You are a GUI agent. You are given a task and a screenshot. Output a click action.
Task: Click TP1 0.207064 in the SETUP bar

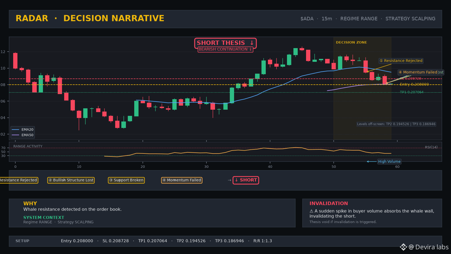pos(153,241)
